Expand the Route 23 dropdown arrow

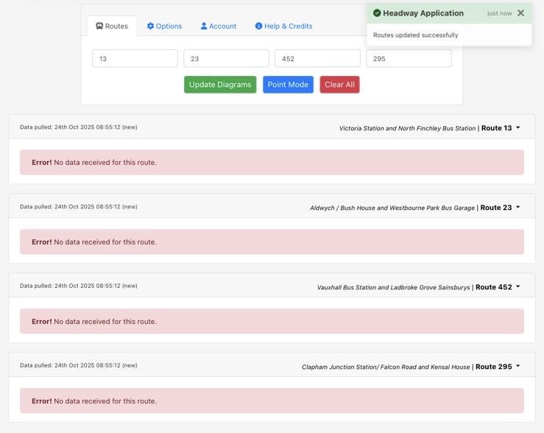518,207
